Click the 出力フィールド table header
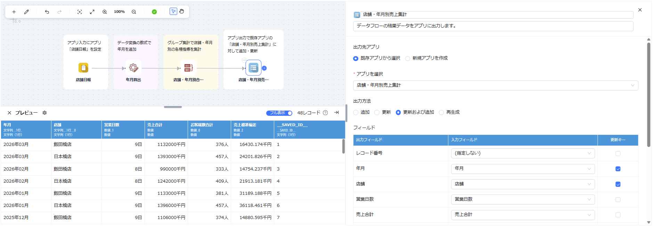The height and width of the screenshot is (226, 653). [400, 140]
